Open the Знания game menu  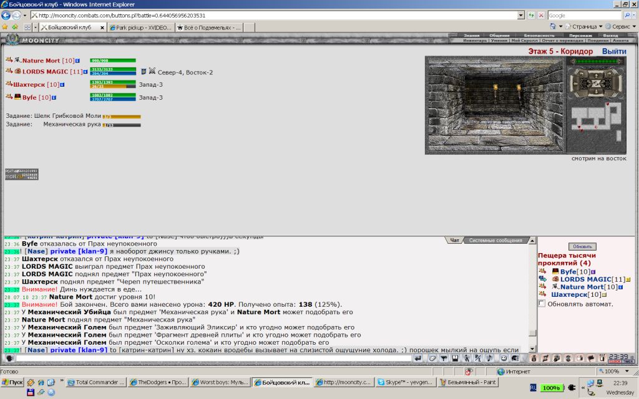point(472,36)
